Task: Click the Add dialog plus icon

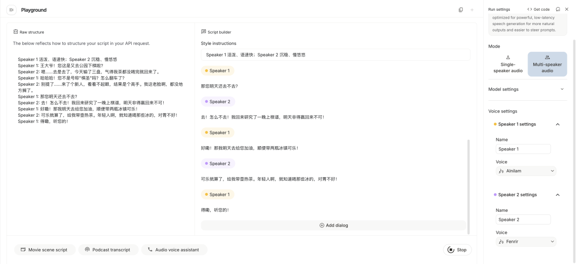Action: click(322, 226)
